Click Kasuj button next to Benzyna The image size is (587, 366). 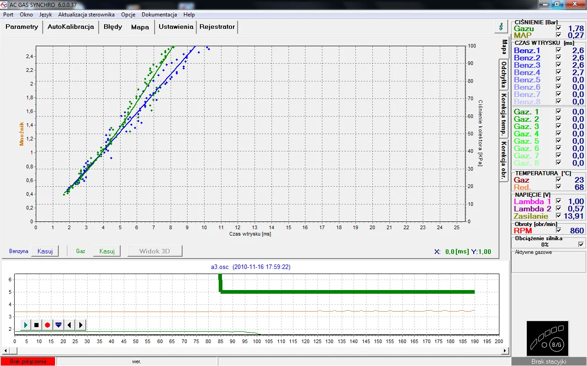[45, 251]
